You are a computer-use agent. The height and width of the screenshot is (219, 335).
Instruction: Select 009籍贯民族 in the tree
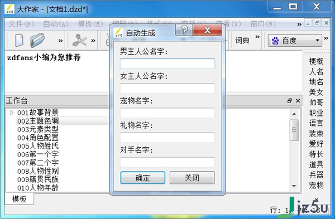click(x=38, y=179)
